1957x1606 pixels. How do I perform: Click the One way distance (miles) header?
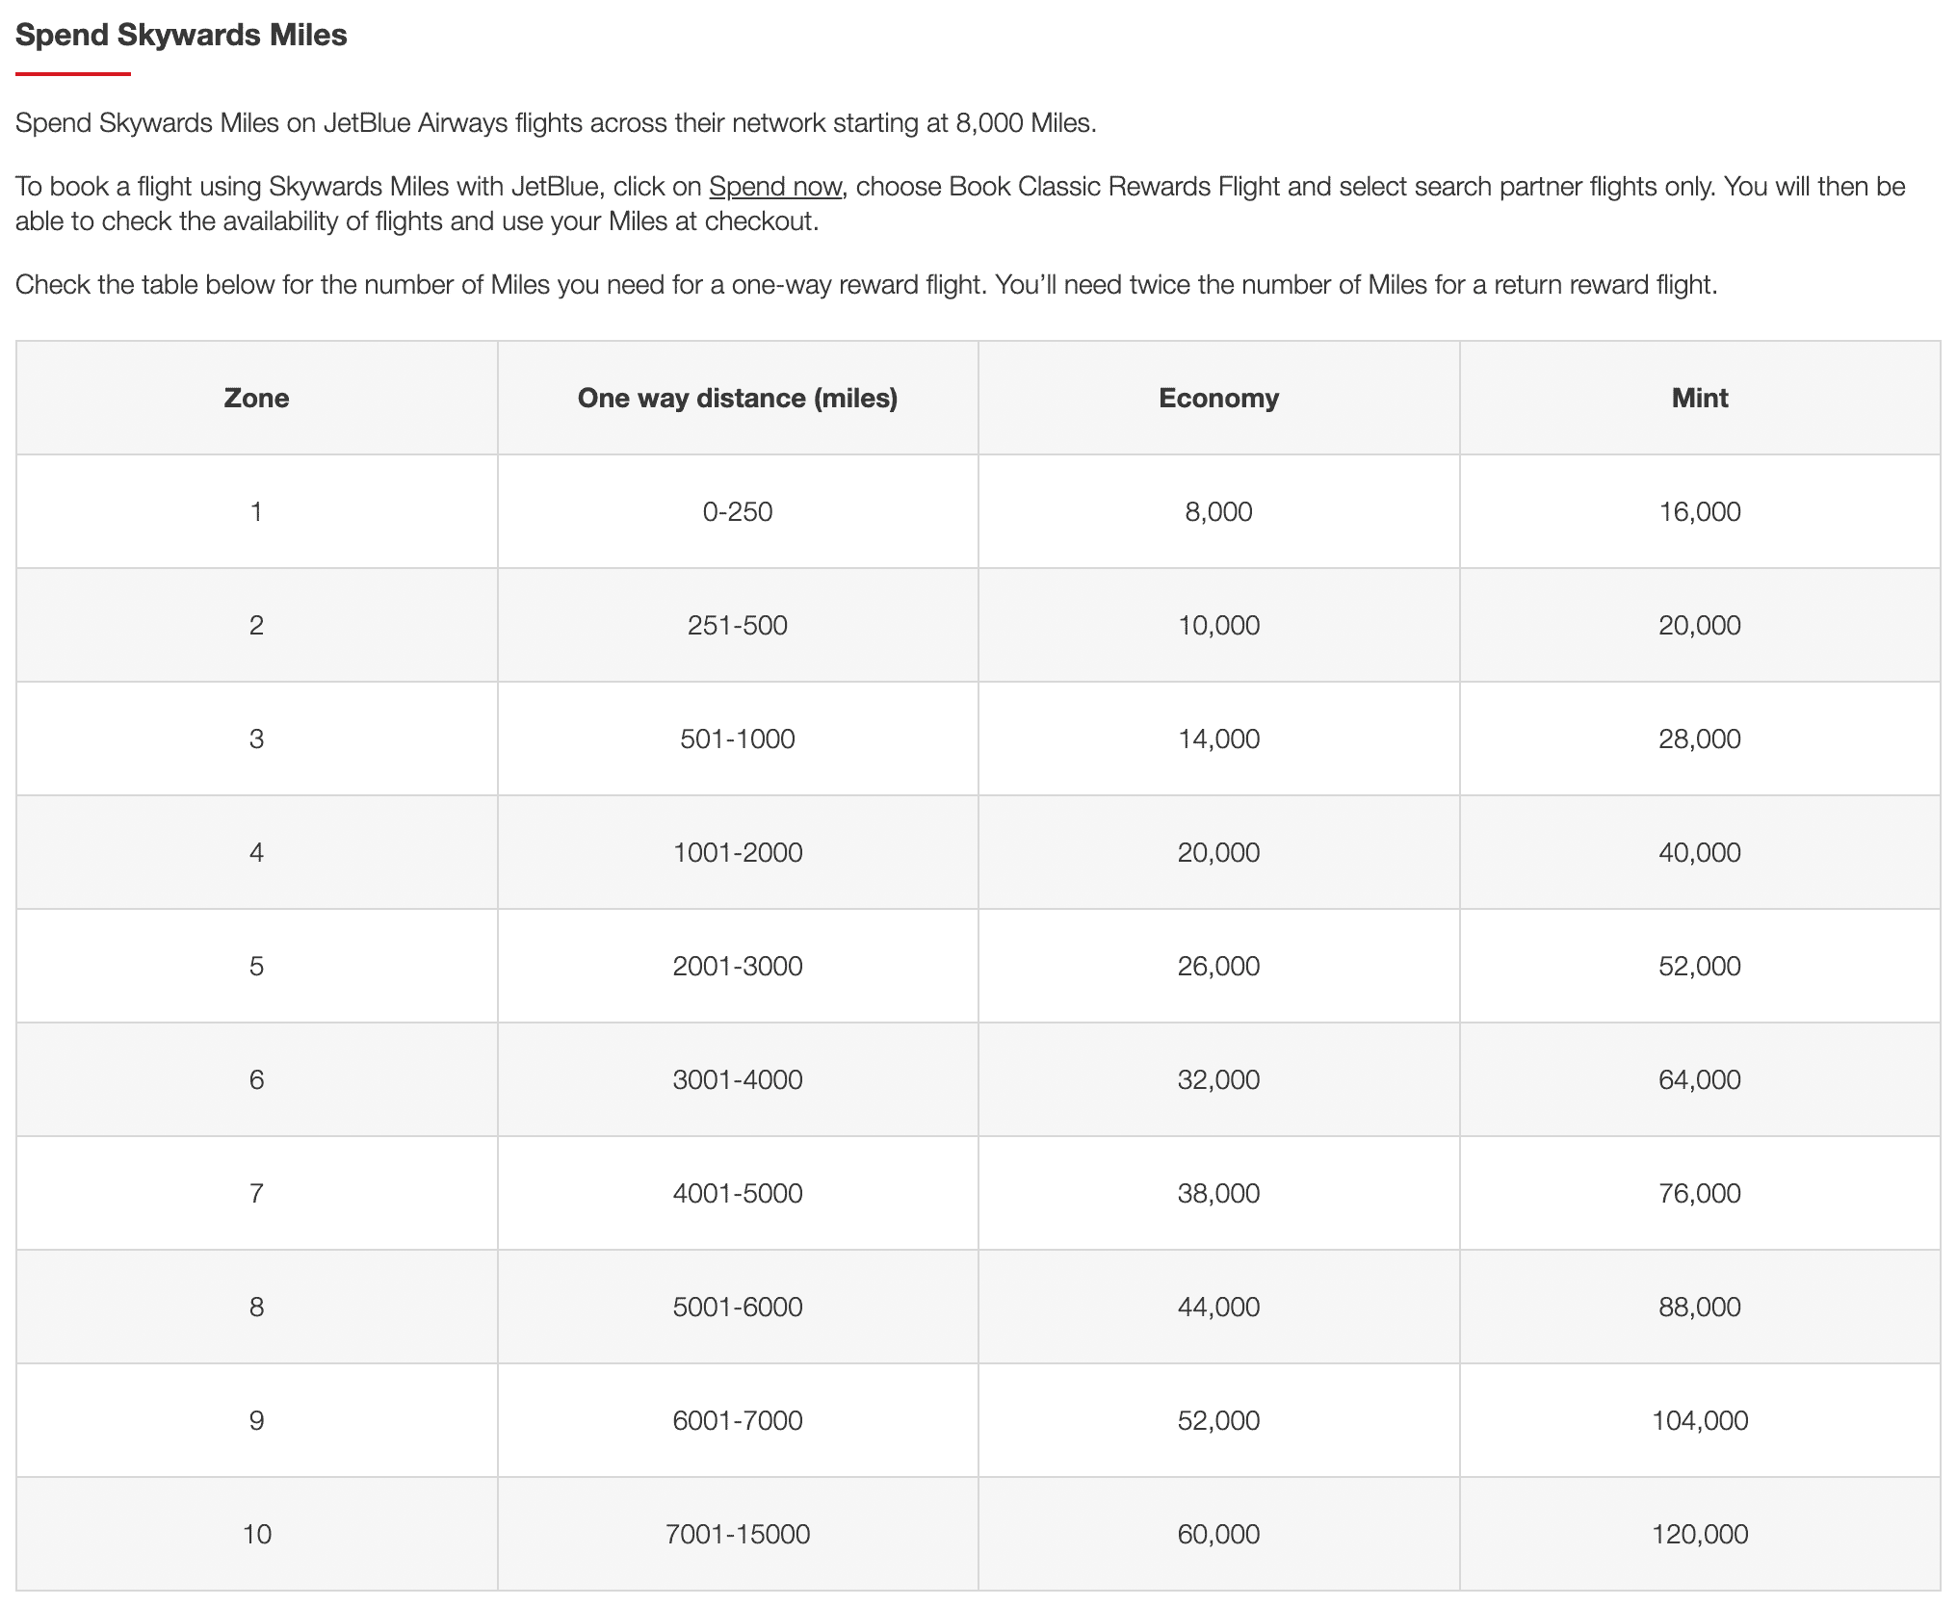tap(738, 399)
